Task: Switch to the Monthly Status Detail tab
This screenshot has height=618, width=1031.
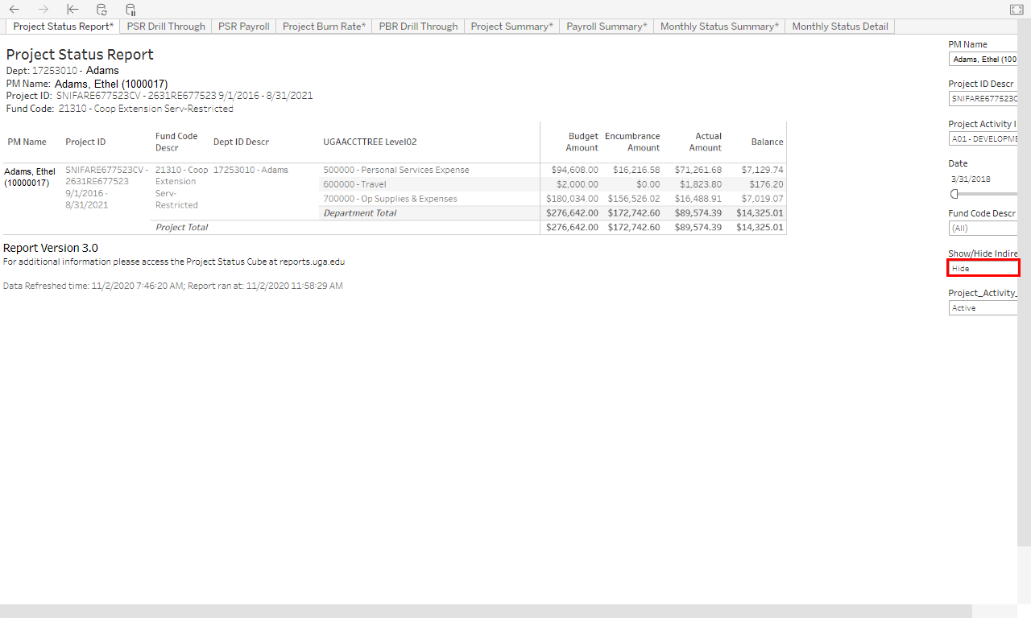Action: click(x=840, y=27)
